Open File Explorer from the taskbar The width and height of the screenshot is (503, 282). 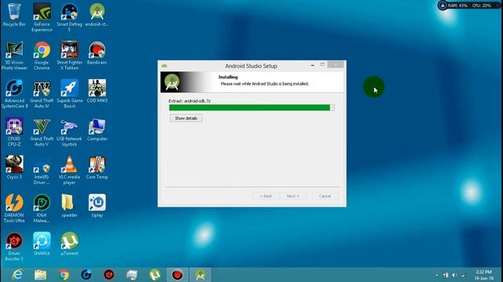[40, 275]
